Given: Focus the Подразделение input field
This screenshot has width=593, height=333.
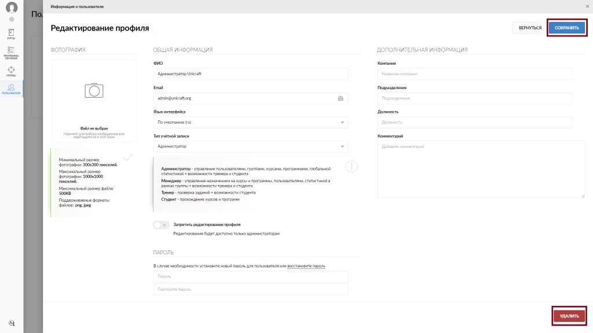Looking at the screenshot, I should (x=475, y=98).
